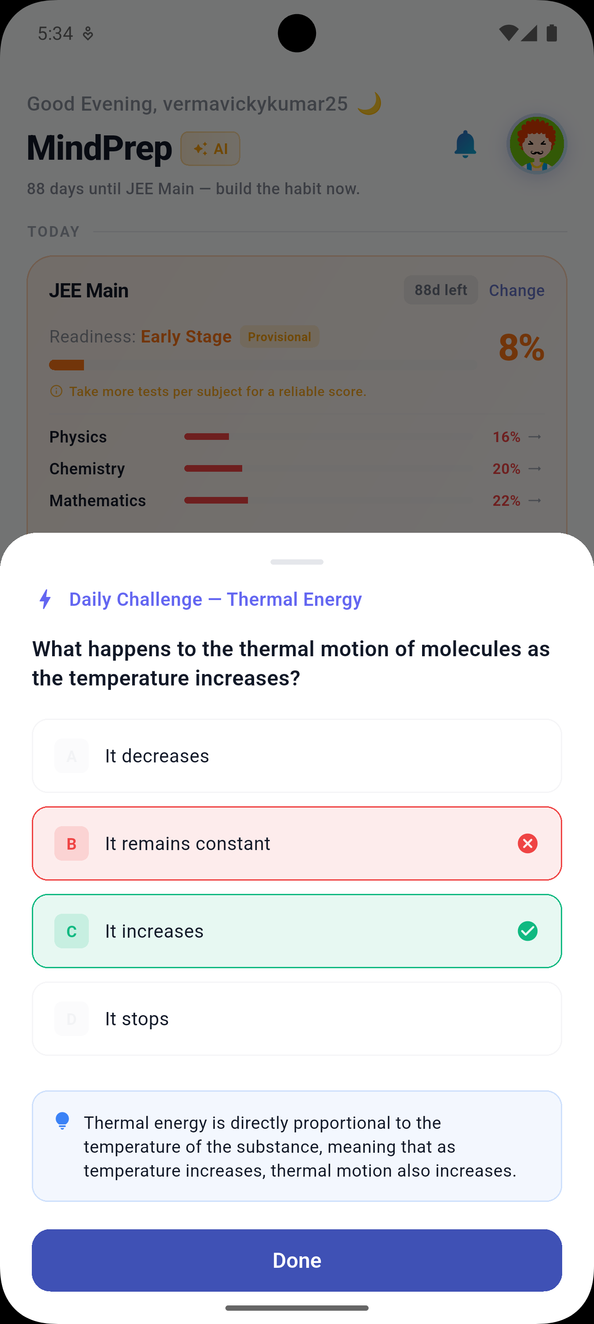Viewport: 594px width, 1324px height.
Task: Open Physics details via its arrow
Action: (535, 436)
